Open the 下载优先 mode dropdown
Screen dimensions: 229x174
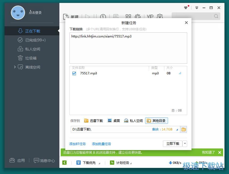pos(88,163)
